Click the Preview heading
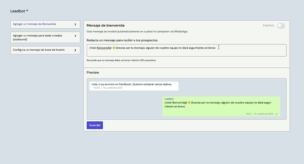 tap(93, 73)
